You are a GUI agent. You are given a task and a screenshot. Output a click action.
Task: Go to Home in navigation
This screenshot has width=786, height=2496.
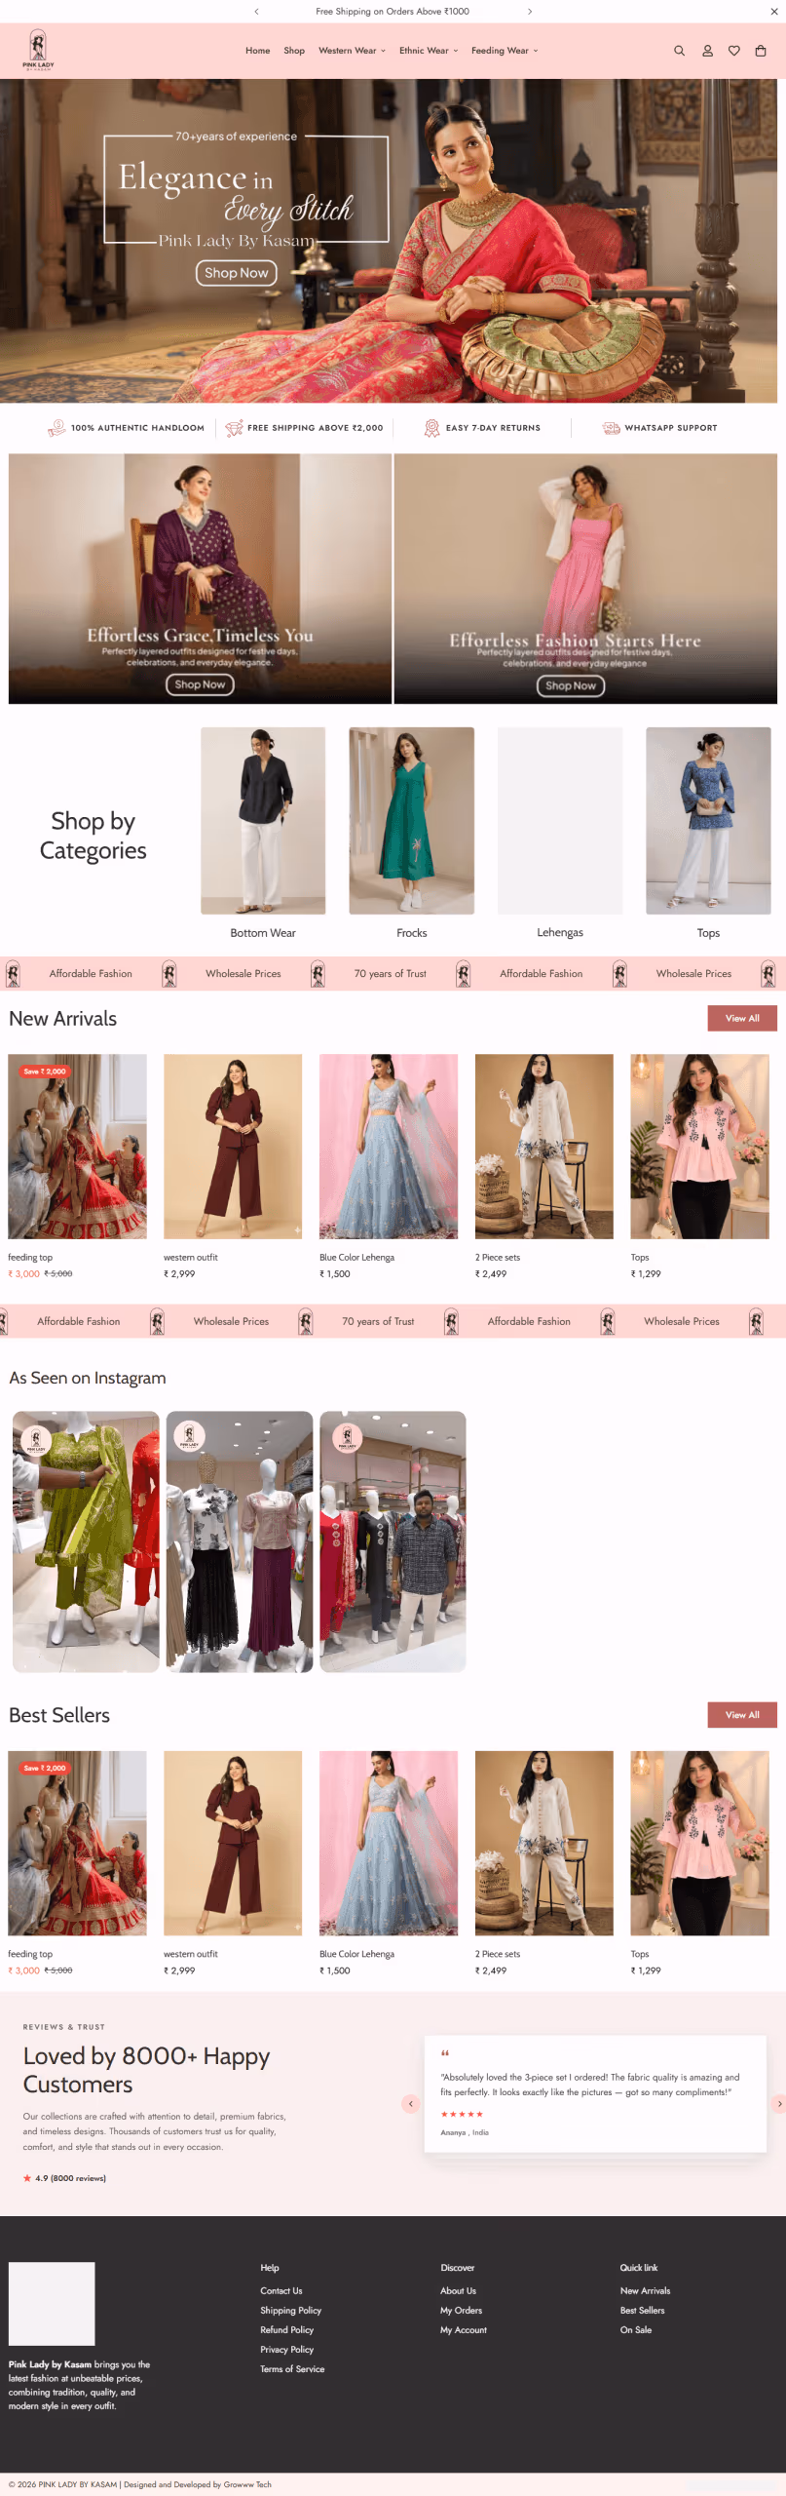[x=257, y=51]
